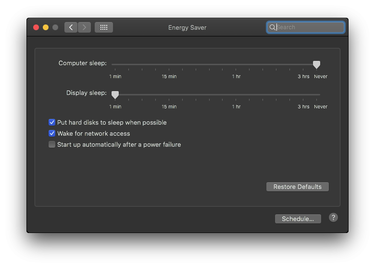Click 1 min label under Computer sleep
Image resolution: width=375 pixels, height=268 pixels.
point(115,77)
